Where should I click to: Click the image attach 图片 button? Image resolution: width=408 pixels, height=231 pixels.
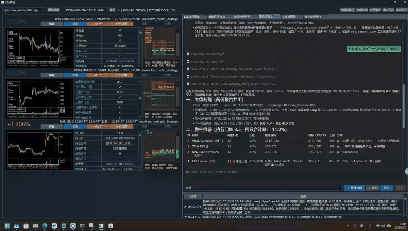pos(373,188)
